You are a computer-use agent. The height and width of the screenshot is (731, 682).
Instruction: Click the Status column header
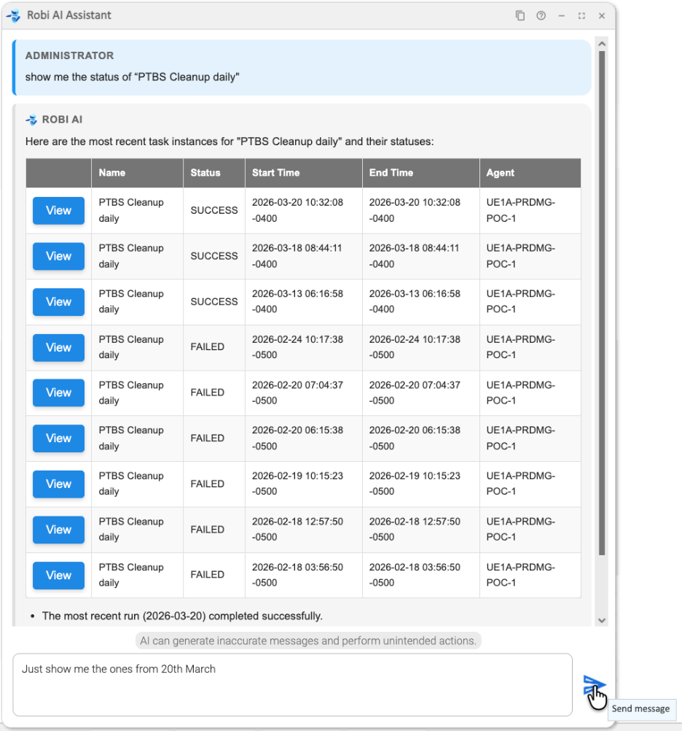click(205, 173)
